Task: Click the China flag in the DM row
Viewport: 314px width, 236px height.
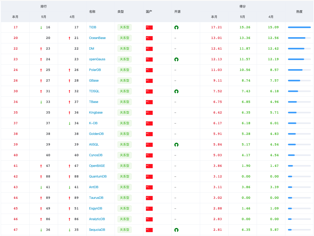Action: [149, 49]
